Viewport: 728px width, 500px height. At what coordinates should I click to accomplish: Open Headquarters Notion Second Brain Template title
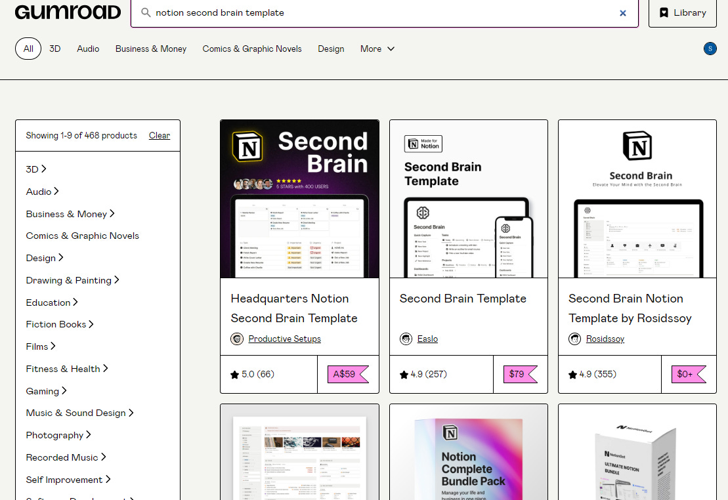click(x=294, y=308)
